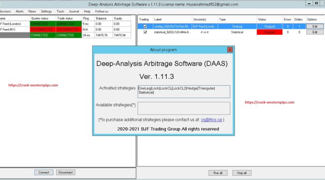Click the red DISCONNECTED quotes status cell
Viewport: 325px width, 180px height.
click(43, 30)
